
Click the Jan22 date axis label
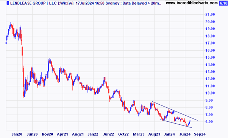93,134
